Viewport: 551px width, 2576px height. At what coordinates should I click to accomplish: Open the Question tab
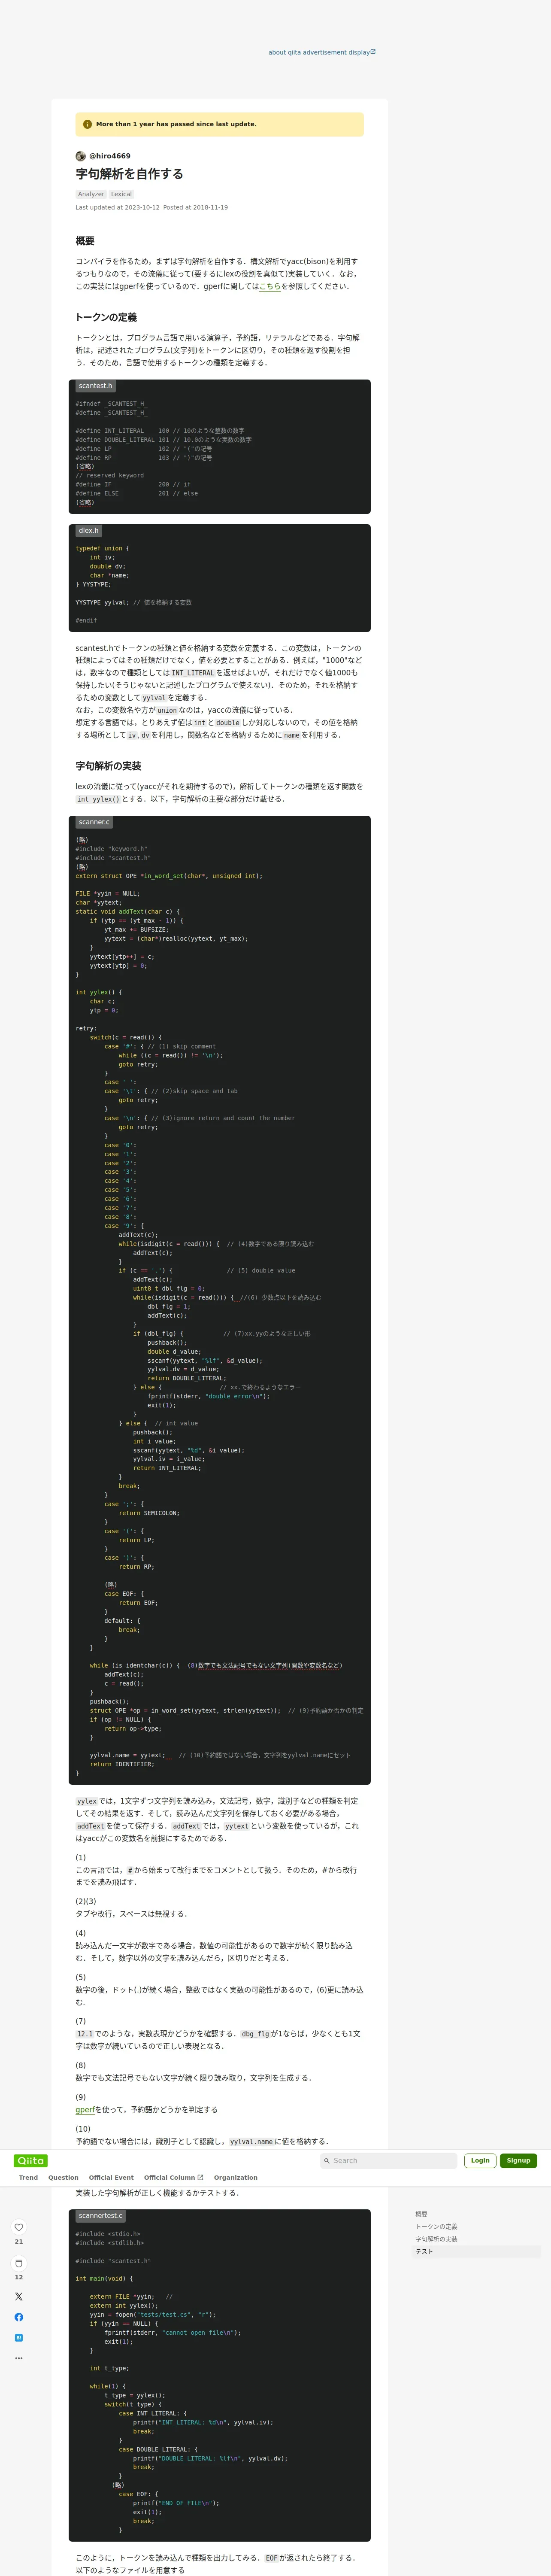[63, 2177]
